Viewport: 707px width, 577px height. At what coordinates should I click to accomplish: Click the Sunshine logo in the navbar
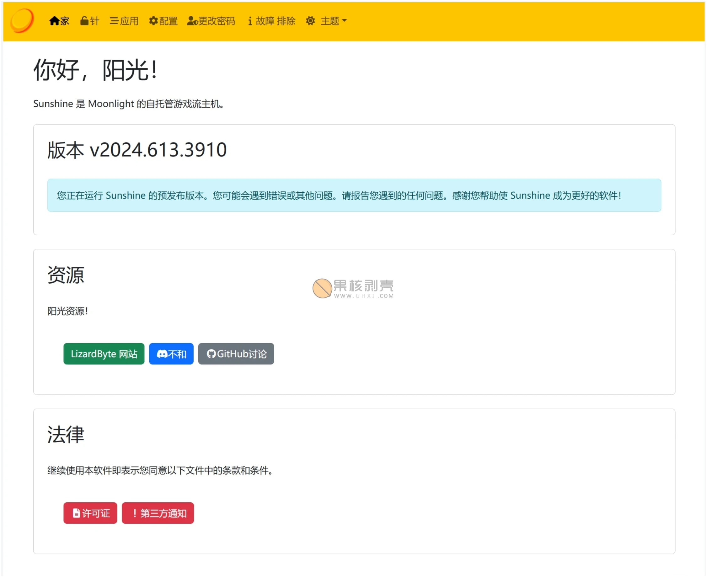pyautogui.click(x=23, y=21)
